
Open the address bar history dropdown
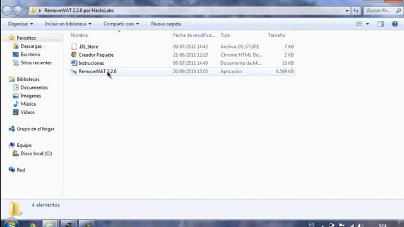coord(347,11)
